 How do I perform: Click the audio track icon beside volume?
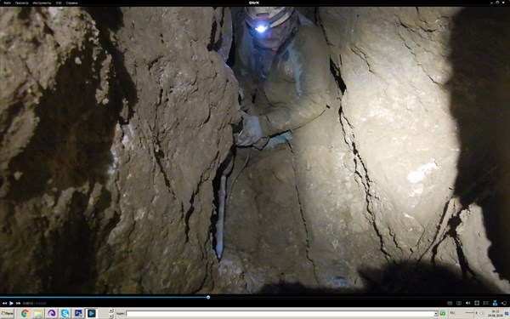pyautogui.click(x=459, y=303)
